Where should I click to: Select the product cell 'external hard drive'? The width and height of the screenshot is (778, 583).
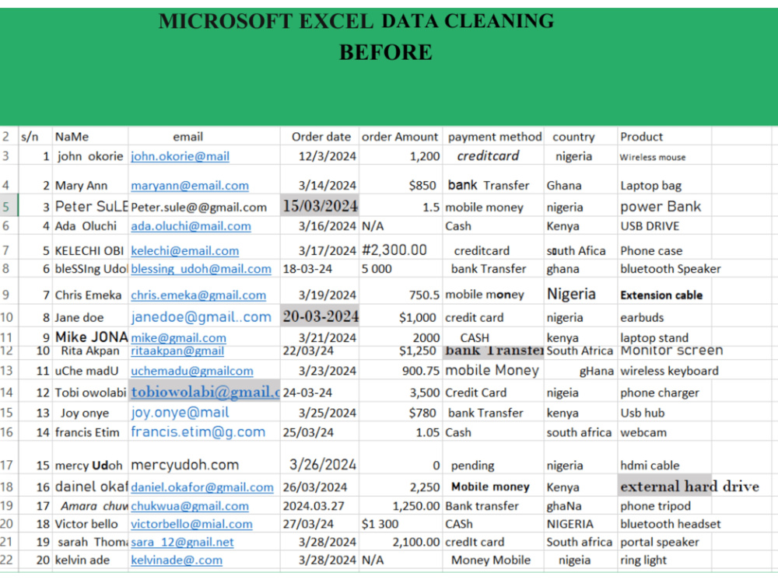click(x=664, y=486)
